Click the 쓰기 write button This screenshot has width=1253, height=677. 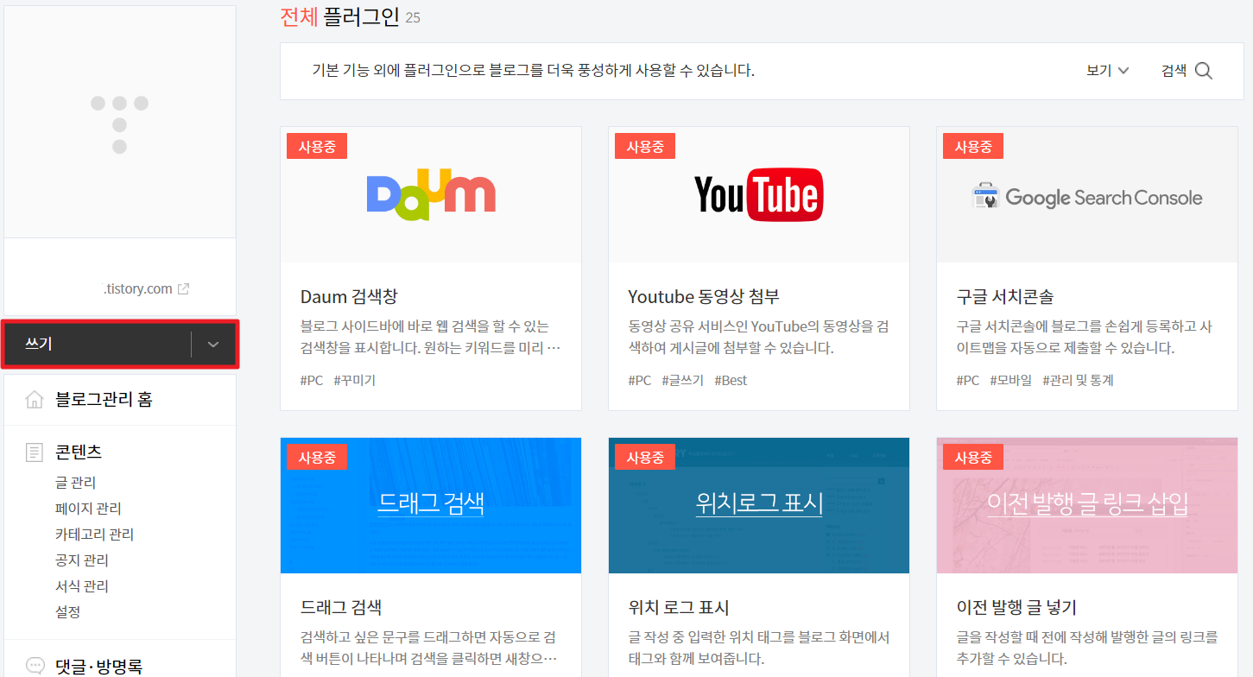tap(97, 345)
